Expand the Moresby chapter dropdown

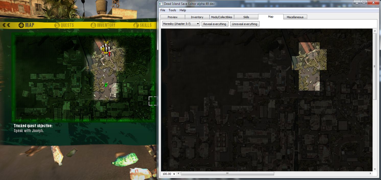point(181,24)
